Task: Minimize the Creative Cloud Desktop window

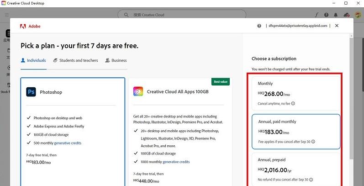Action: point(334,3)
